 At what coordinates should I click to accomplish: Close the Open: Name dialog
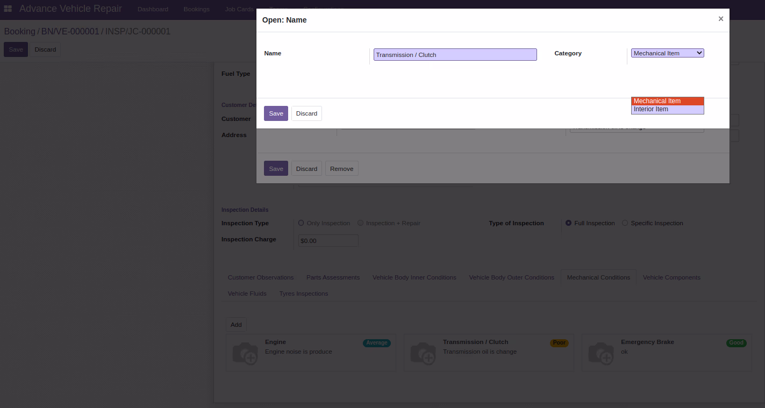point(721,19)
